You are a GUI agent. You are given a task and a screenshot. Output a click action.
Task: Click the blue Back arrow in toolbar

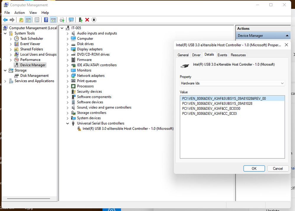5,20
